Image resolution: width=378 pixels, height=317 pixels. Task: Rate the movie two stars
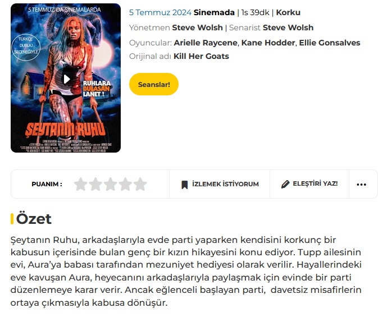pos(95,184)
